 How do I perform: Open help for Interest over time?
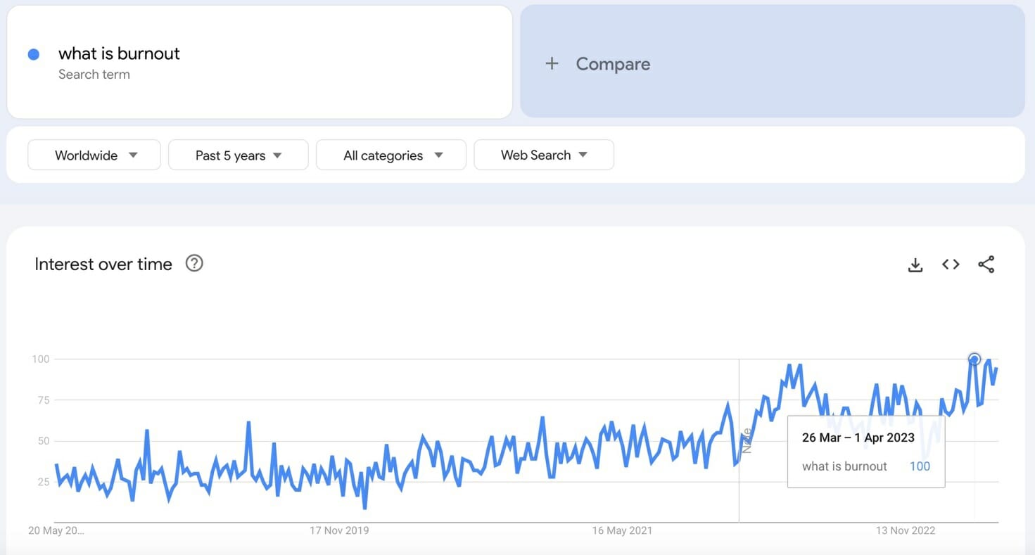(x=194, y=264)
